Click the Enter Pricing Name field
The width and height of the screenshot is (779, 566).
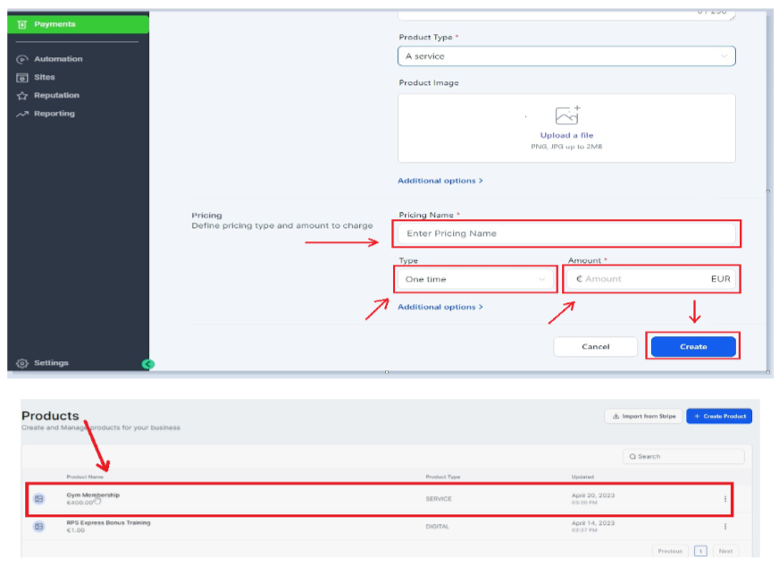pos(566,233)
